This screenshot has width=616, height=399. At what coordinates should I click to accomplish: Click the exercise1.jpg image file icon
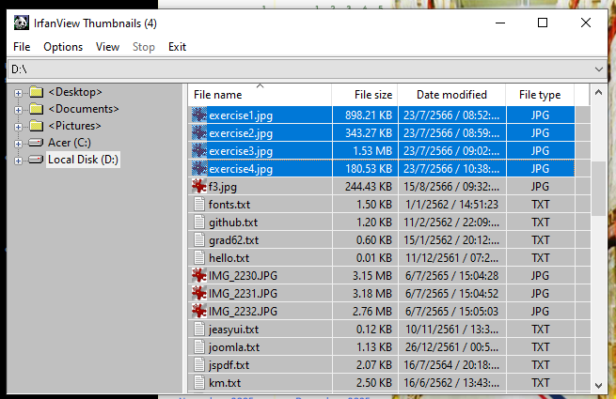click(198, 115)
